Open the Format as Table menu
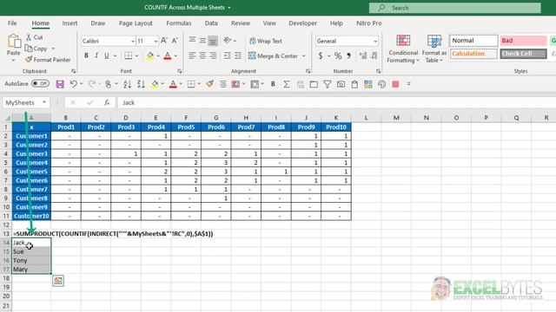556x312 pixels. pos(434,49)
